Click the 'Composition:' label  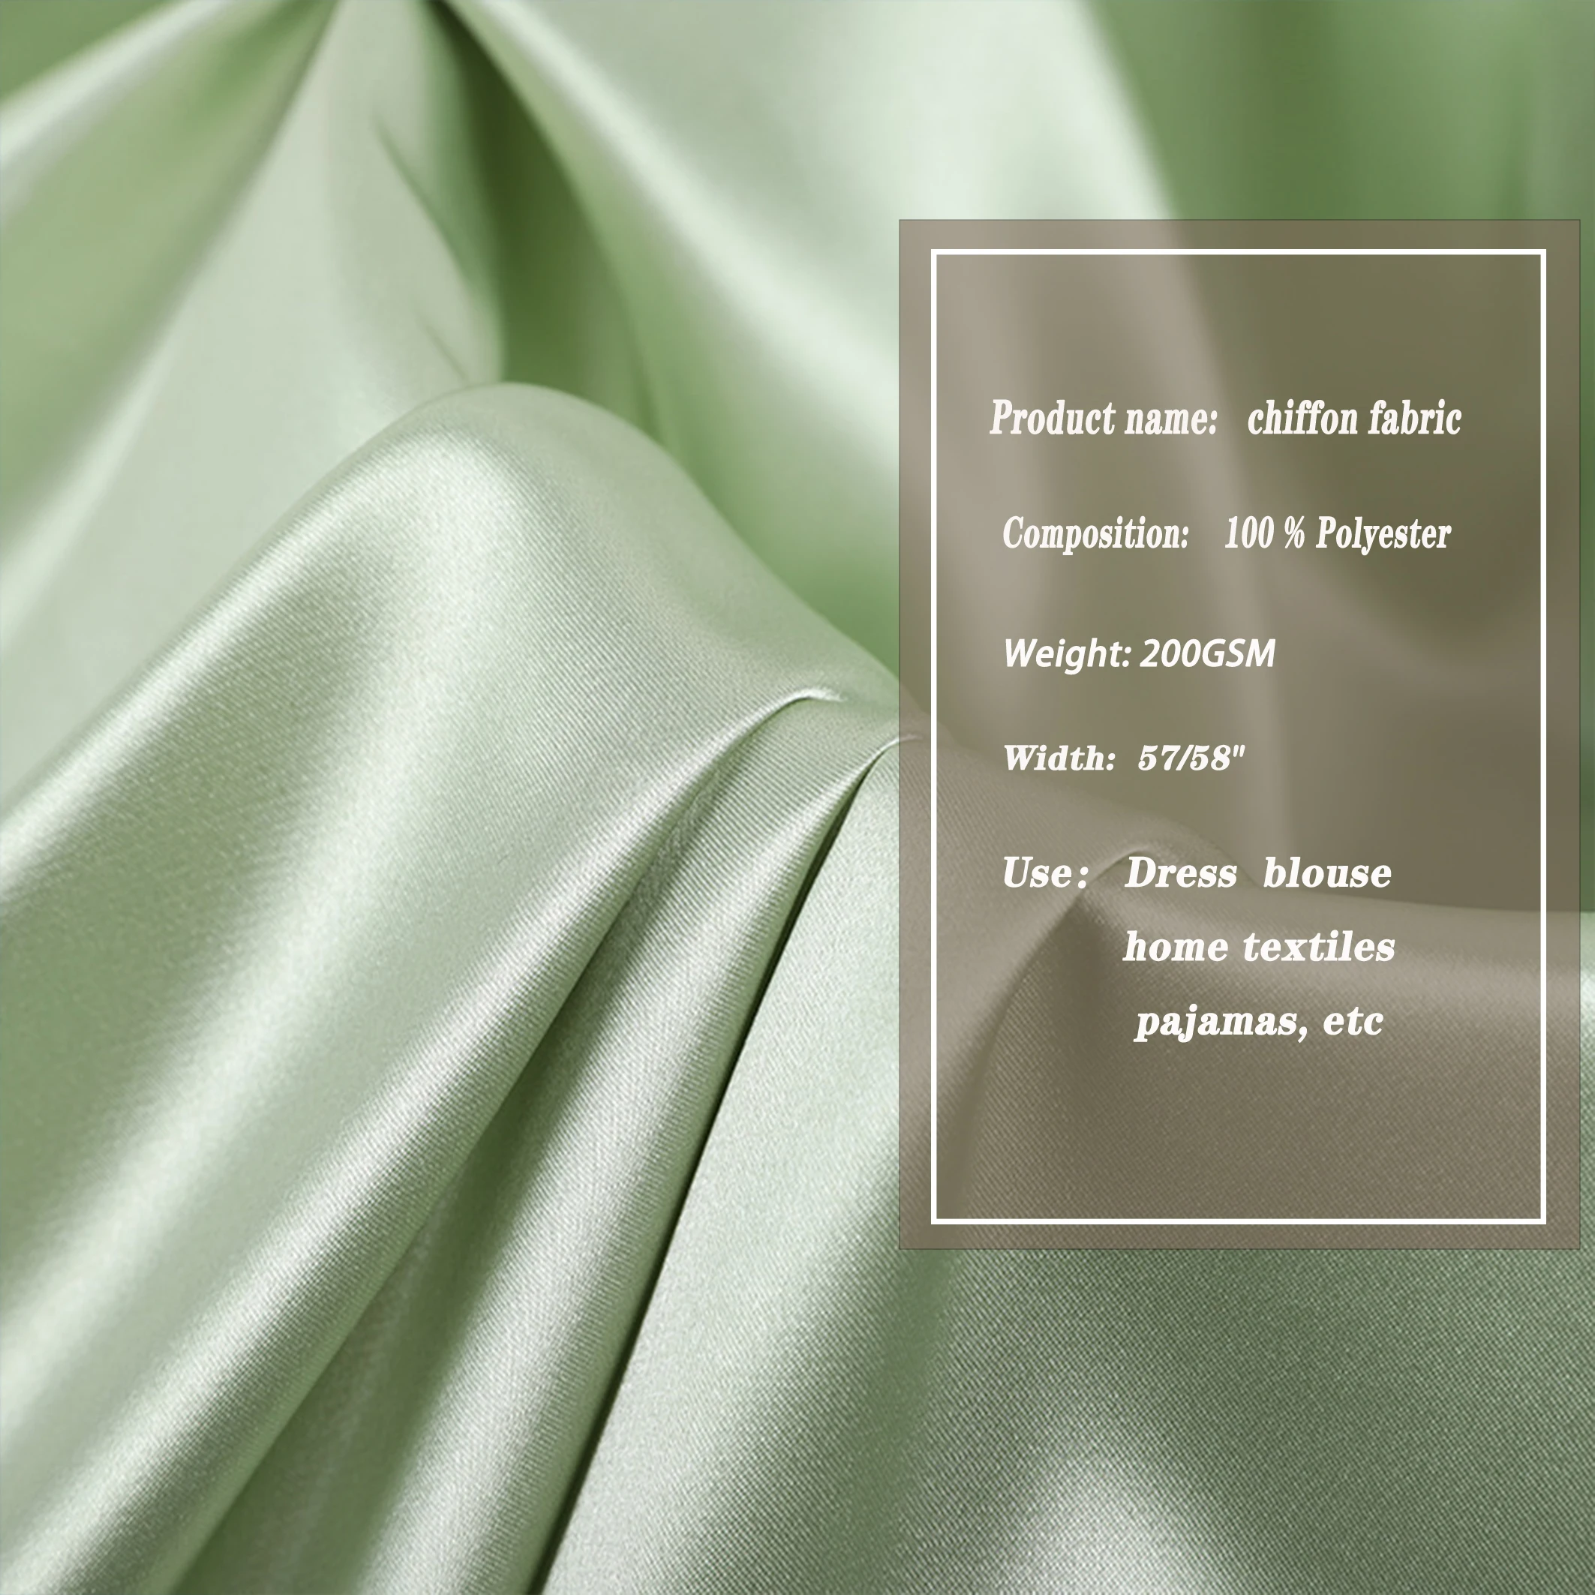[x=1095, y=533]
